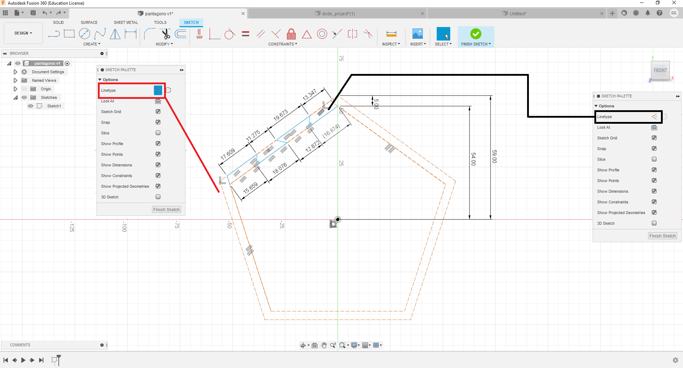Hide Sketch1 using its eye icon
Viewport: 683px width, 368px height.
pos(31,106)
